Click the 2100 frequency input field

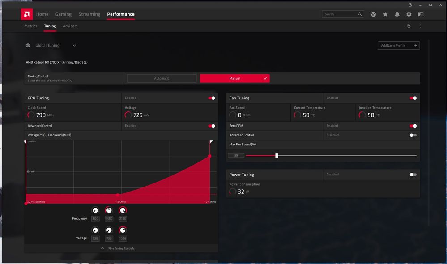pyautogui.click(x=123, y=219)
